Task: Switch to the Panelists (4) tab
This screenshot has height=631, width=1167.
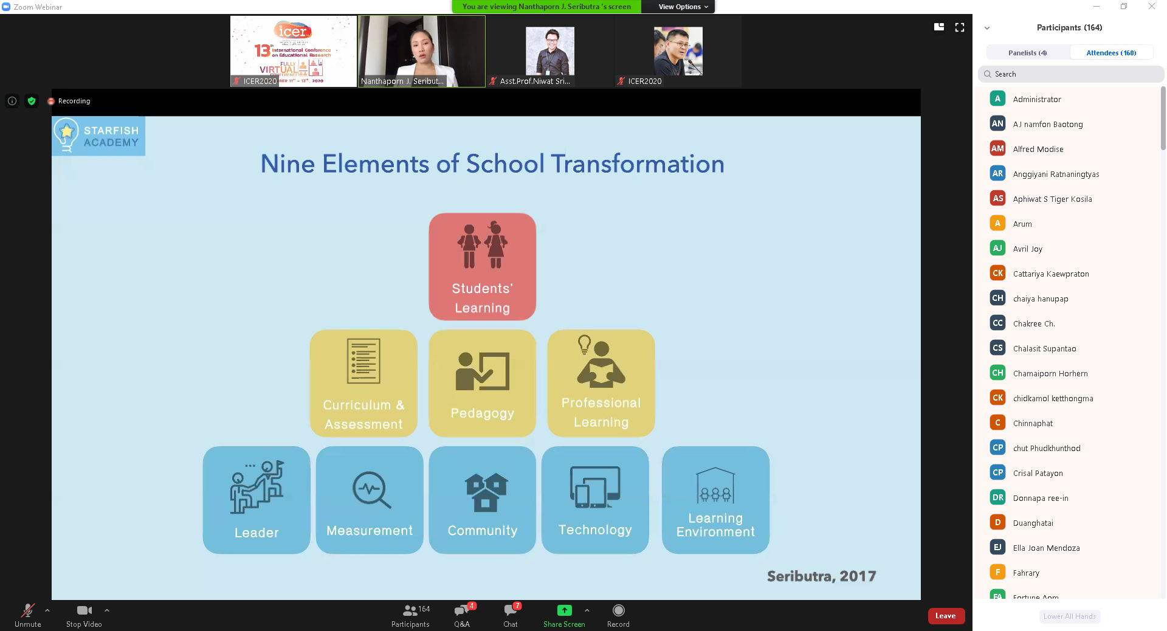Action: tap(1027, 53)
